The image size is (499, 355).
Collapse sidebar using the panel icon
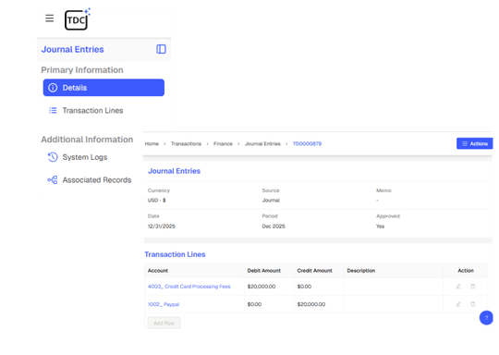[161, 49]
